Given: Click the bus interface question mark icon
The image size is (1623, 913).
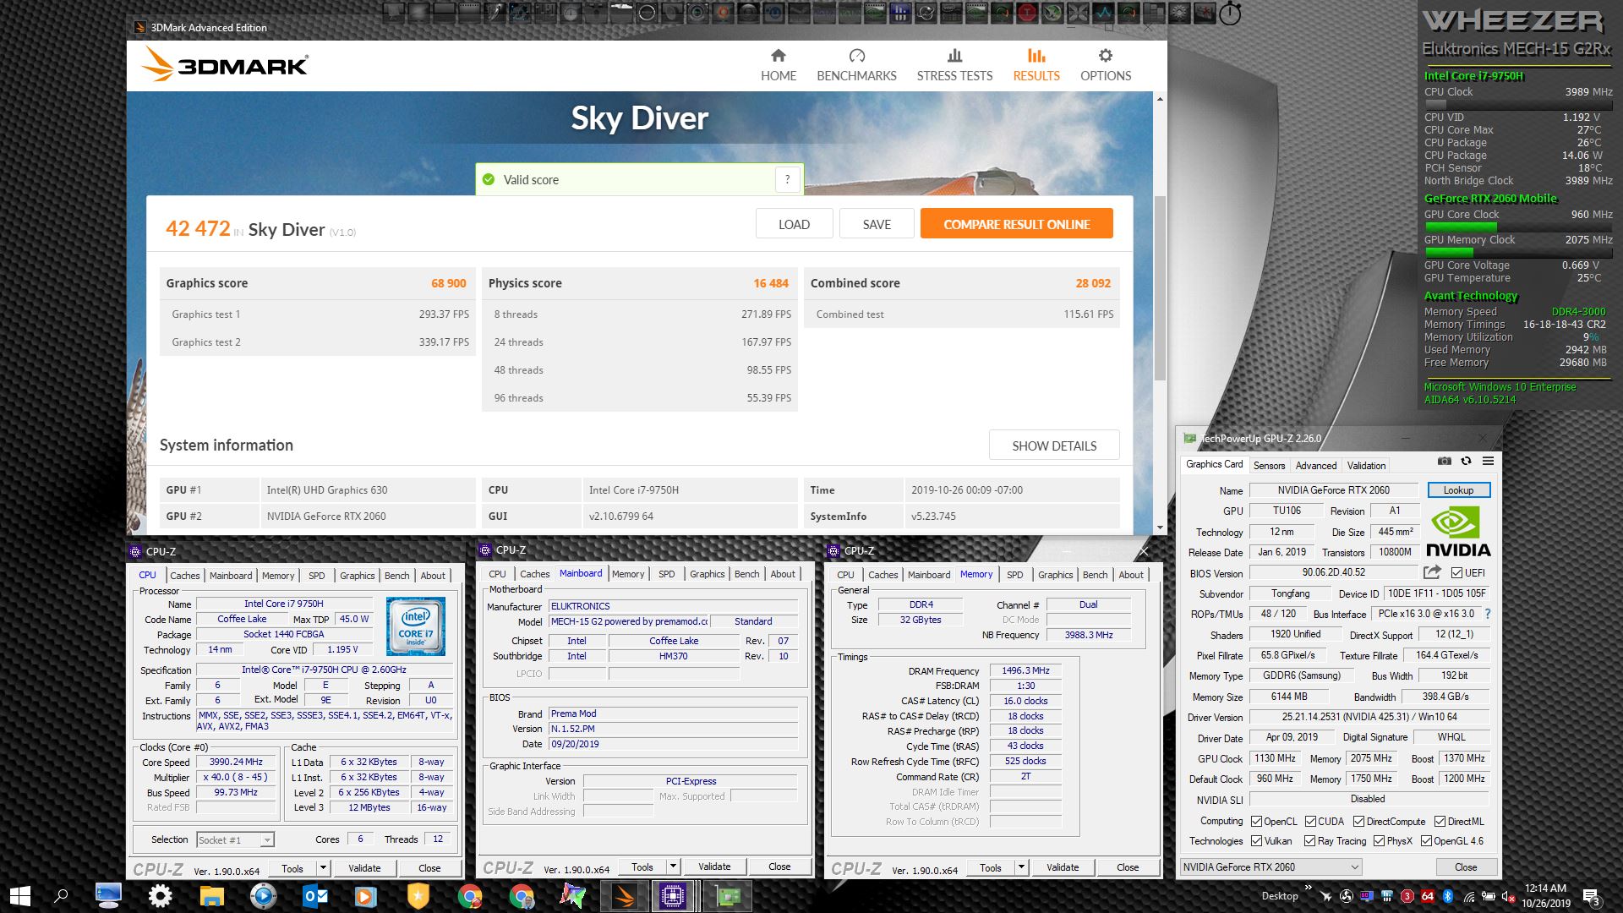Looking at the screenshot, I should (x=1487, y=614).
